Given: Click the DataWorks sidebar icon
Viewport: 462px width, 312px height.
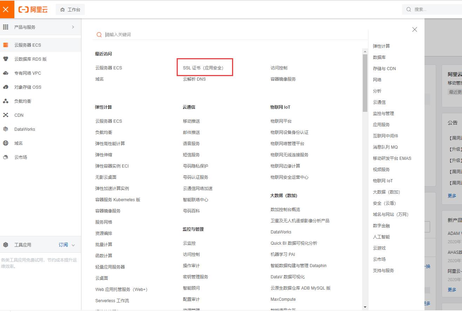Looking at the screenshot, I should click(x=6, y=129).
